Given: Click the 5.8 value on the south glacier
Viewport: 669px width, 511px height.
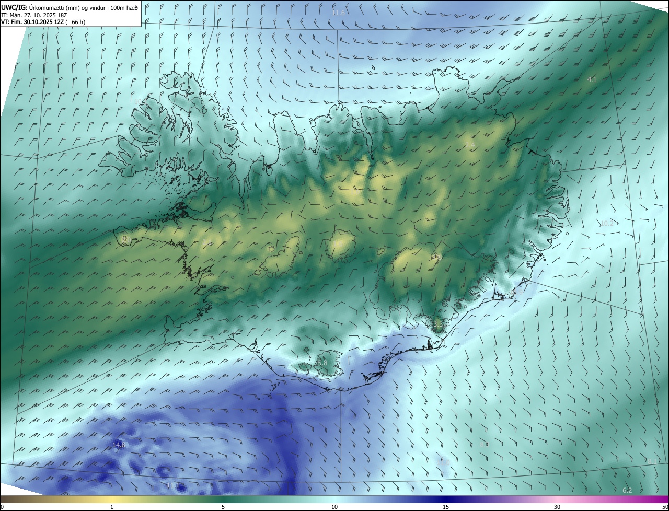Looking at the screenshot, I should (322, 363).
